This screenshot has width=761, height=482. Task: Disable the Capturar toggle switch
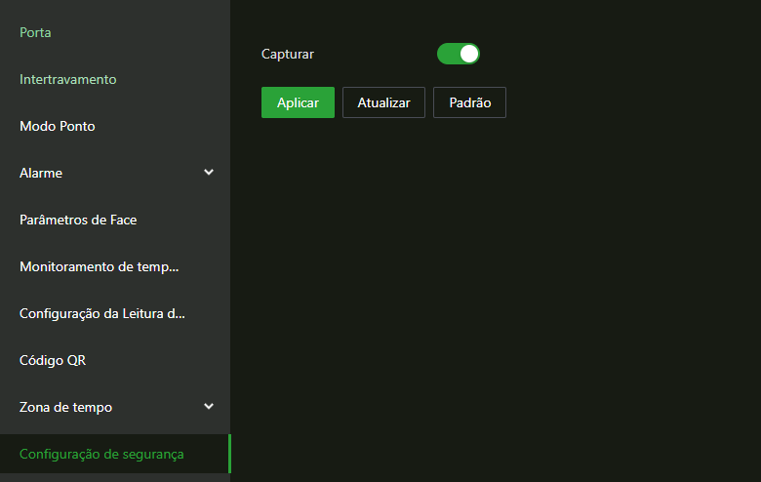click(458, 54)
